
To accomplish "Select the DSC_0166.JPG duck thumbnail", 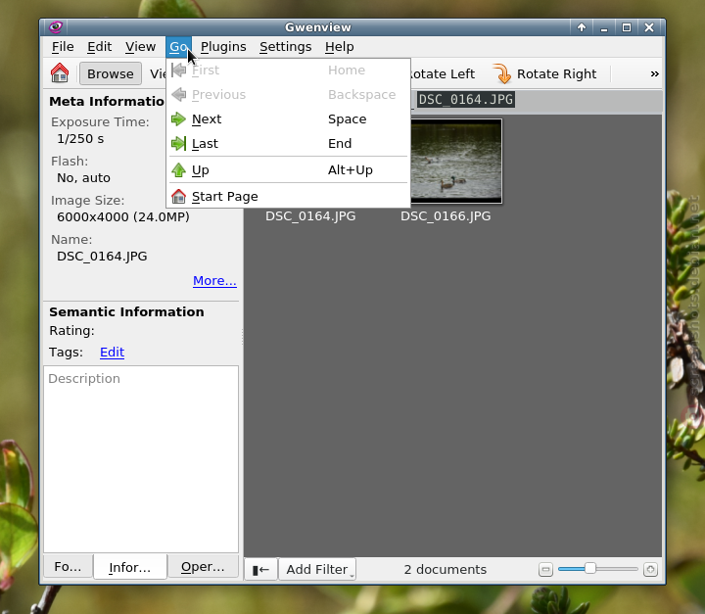I will point(456,161).
